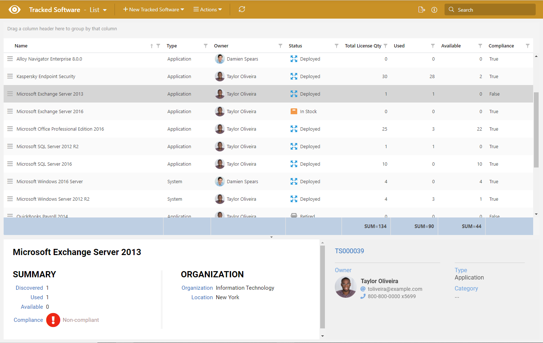
Task: Click the email icon next to toliveira@example.com
Action: (362, 289)
